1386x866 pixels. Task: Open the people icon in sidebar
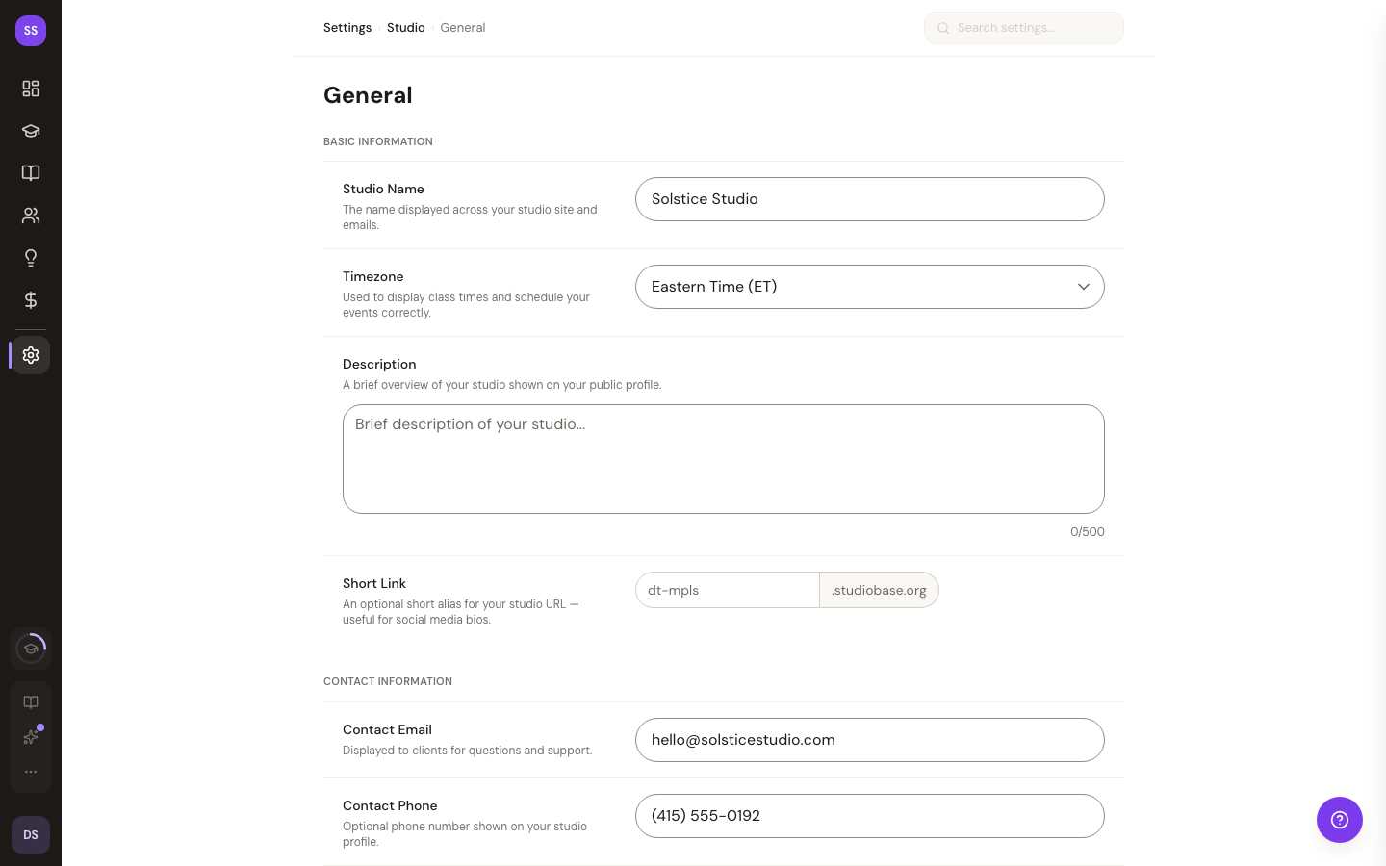click(x=31, y=216)
